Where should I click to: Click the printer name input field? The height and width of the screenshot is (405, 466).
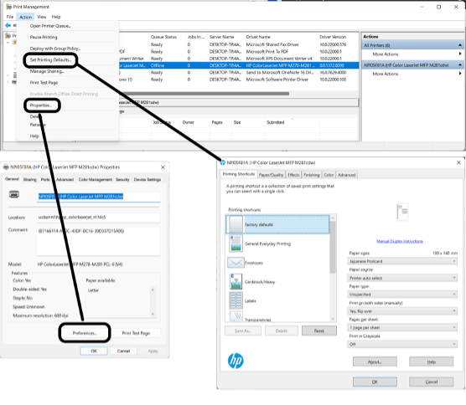tap(98, 197)
